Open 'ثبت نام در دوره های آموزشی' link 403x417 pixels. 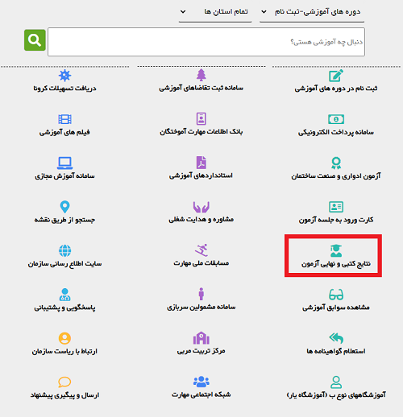(336, 89)
